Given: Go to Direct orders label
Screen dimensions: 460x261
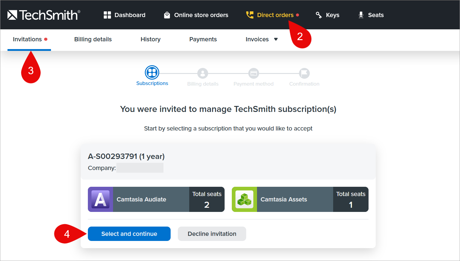Looking at the screenshot, I should pyautogui.click(x=275, y=15).
